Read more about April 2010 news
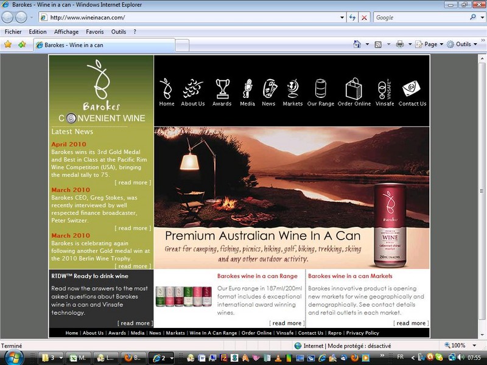 tap(133, 182)
